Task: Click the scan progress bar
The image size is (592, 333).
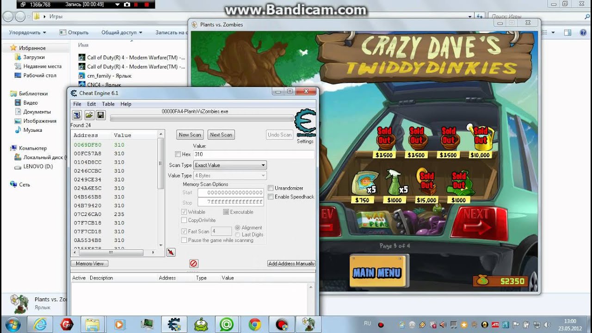Action: (202, 118)
